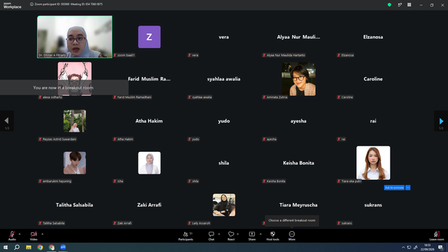Expand Chat options arrow

click(x=219, y=234)
